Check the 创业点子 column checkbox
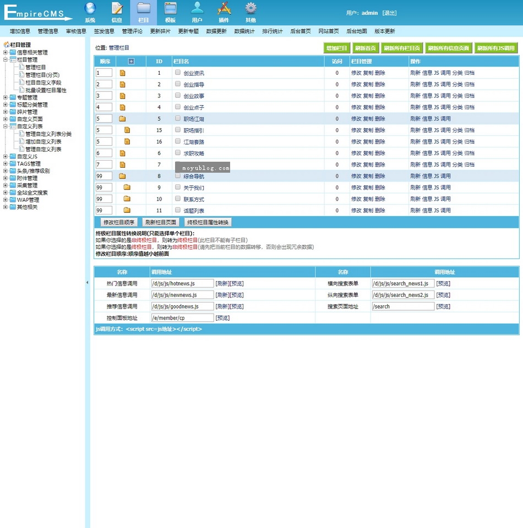Viewport: 523px width, 528px height. pos(178,107)
